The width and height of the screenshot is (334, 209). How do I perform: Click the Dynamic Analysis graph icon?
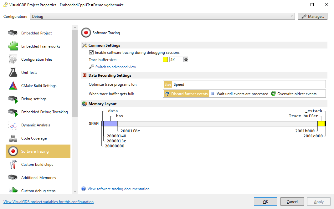click(13, 125)
